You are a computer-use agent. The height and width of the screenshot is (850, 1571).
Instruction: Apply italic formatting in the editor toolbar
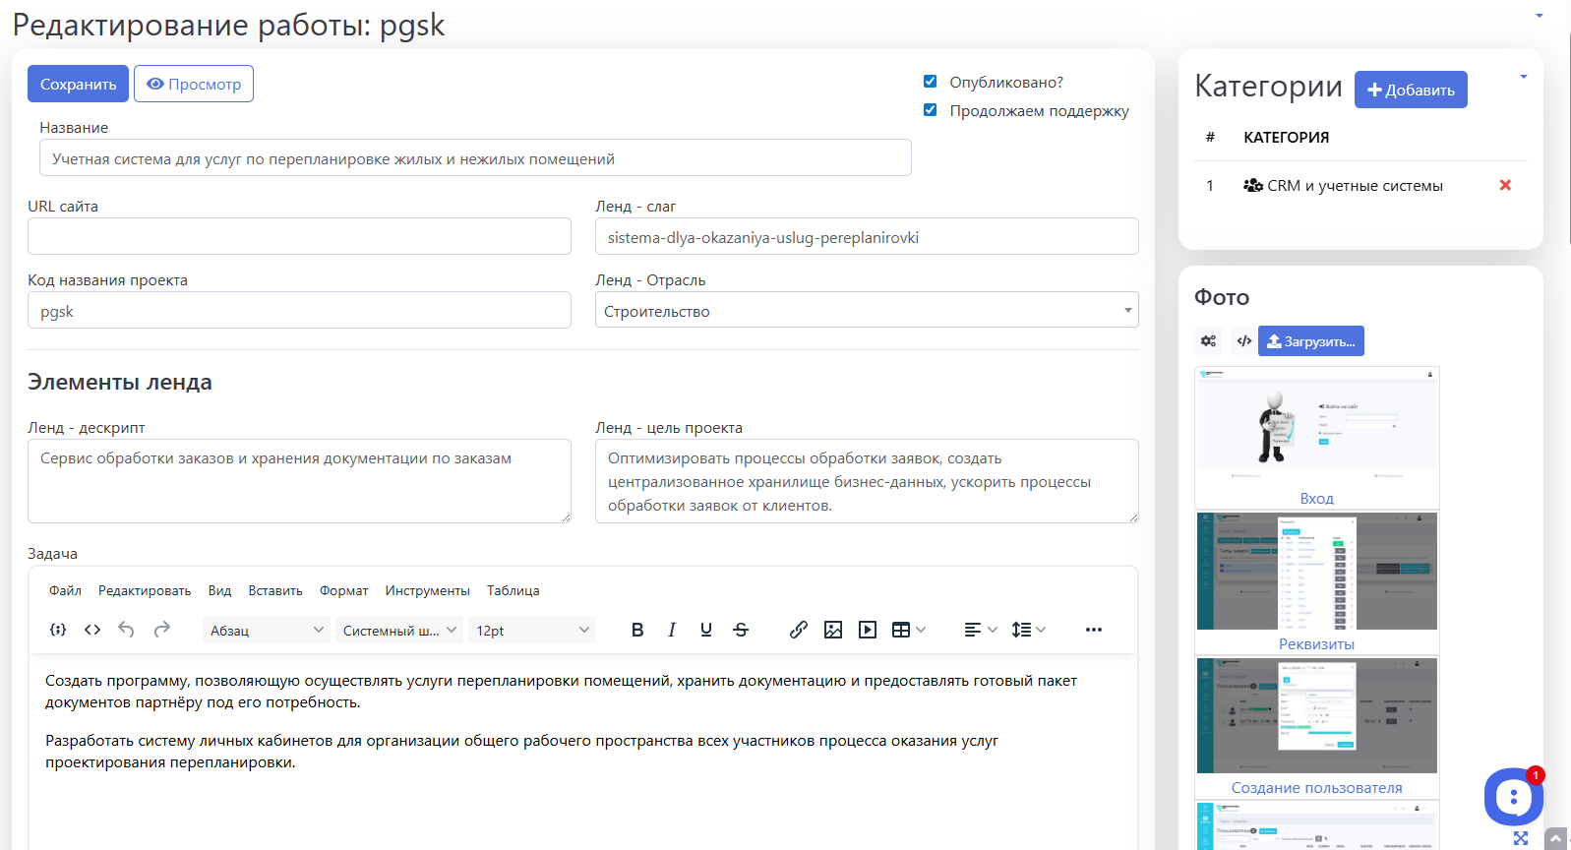pyautogui.click(x=672, y=630)
